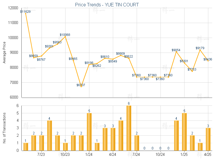This screenshot has width=214, height=159.
Task: Click the $11629 peak data point
Action: click(x=26, y=14)
